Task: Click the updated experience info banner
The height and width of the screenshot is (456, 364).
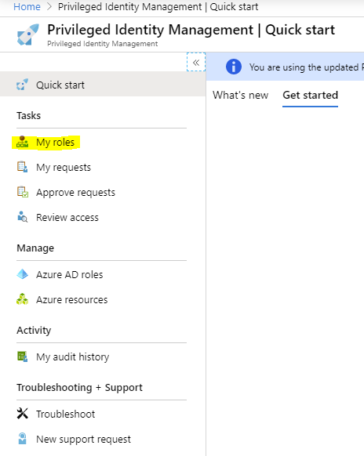Action: pos(285,67)
